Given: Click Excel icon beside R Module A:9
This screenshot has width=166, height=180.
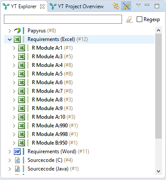Looking at the screenshot, I should pos(22,108).
